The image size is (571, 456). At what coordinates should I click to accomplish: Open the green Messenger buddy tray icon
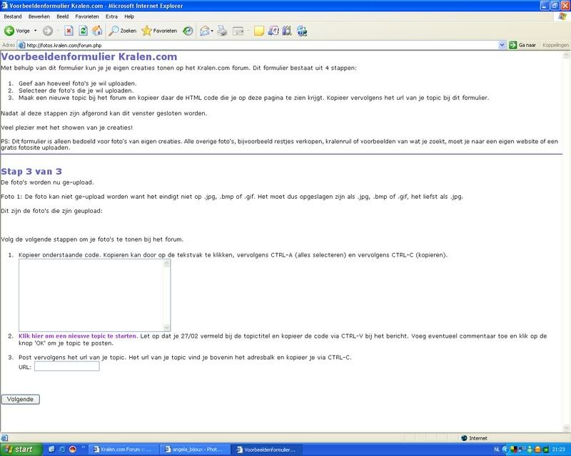530,450
